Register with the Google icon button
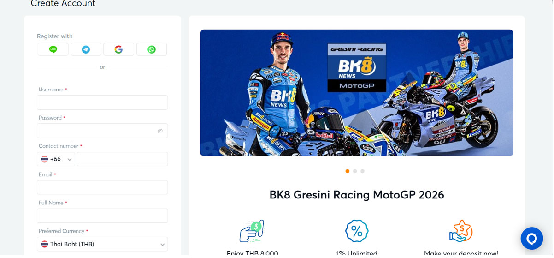This screenshot has height=258, width=554. click(118, 49)
